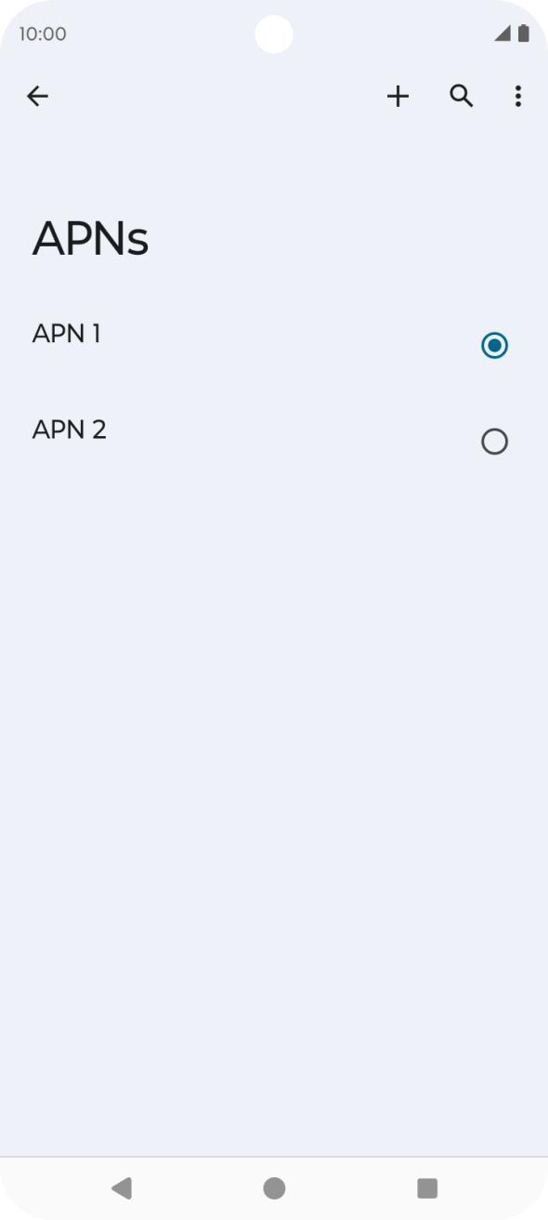Select the APN 2 radio button
Viewport: 548px width, 1220px height.
(494, 441)
